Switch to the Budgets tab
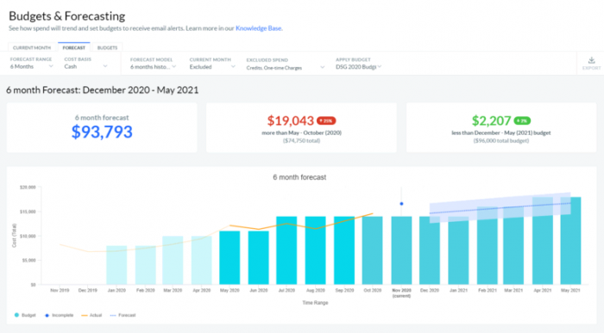This screenshot has width=604, height=333. (107, 47)
